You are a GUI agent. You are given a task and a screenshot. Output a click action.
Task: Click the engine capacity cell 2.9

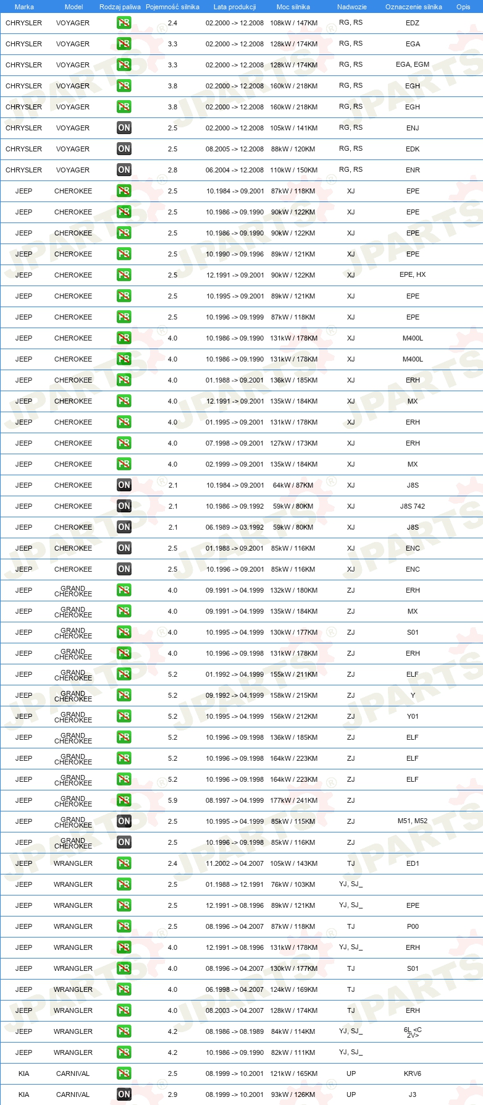tap(172, 1094)
